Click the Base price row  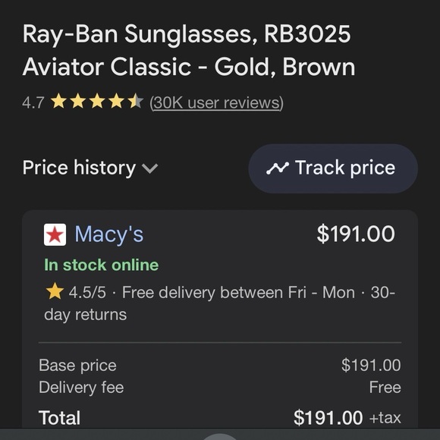tap(220, 366)
